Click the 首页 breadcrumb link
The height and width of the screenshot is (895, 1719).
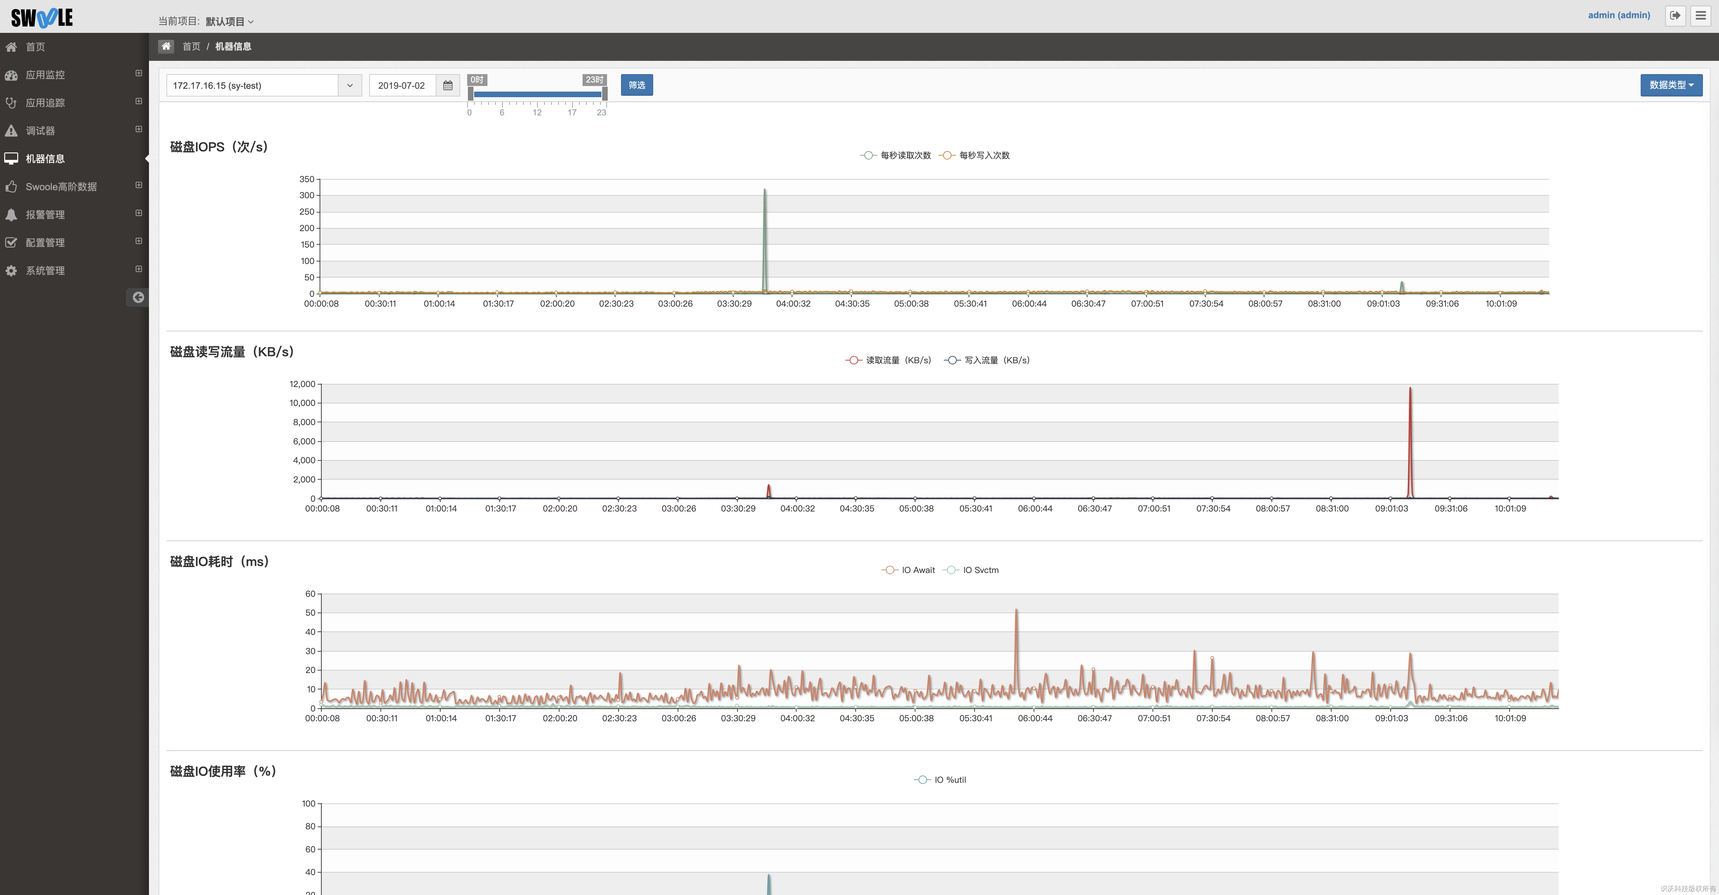click(x=192, y=47)
